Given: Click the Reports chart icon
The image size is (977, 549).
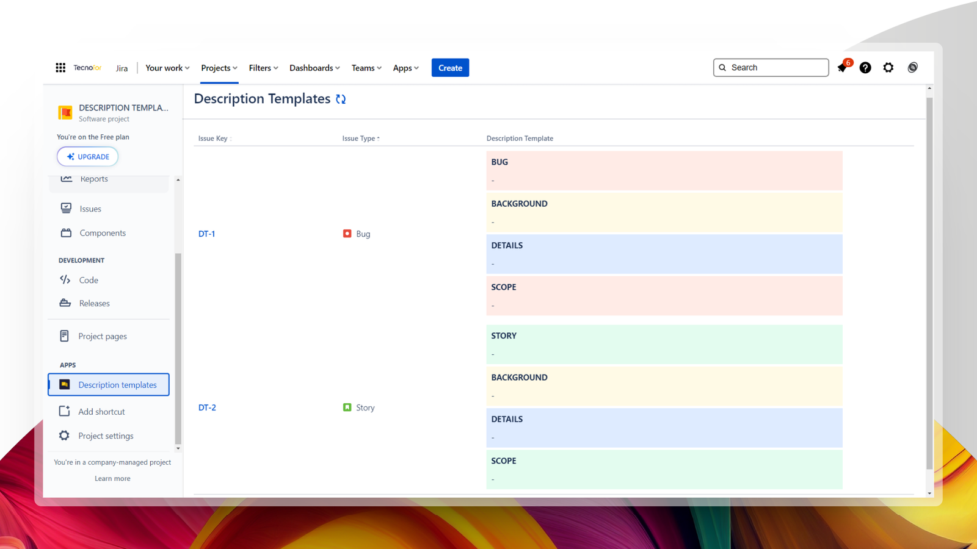Looking at the screenshot, I should [67, 179].
